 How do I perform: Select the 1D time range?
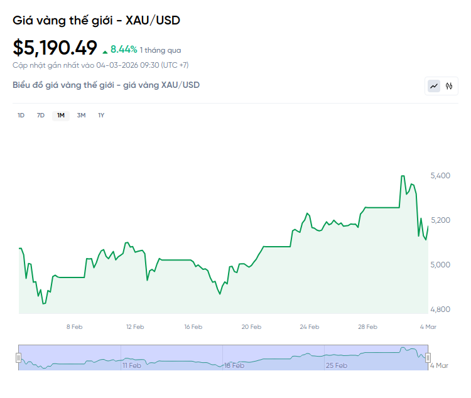pyautogui.click(x=21, y=115)
